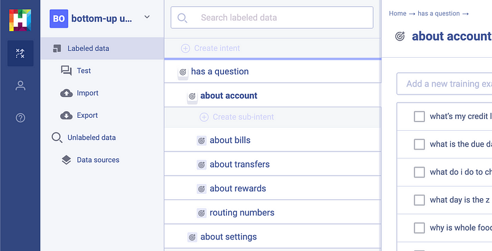Click the 'routing numbers' intent target icon
492x251 pixels.
click(x=201, y=213)
